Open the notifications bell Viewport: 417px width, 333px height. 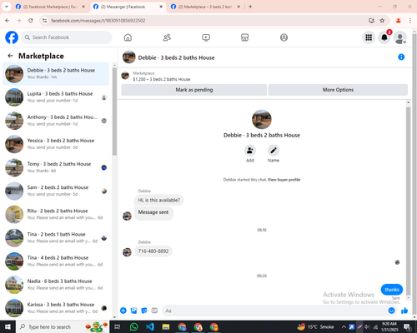click(x=384, y=37)
